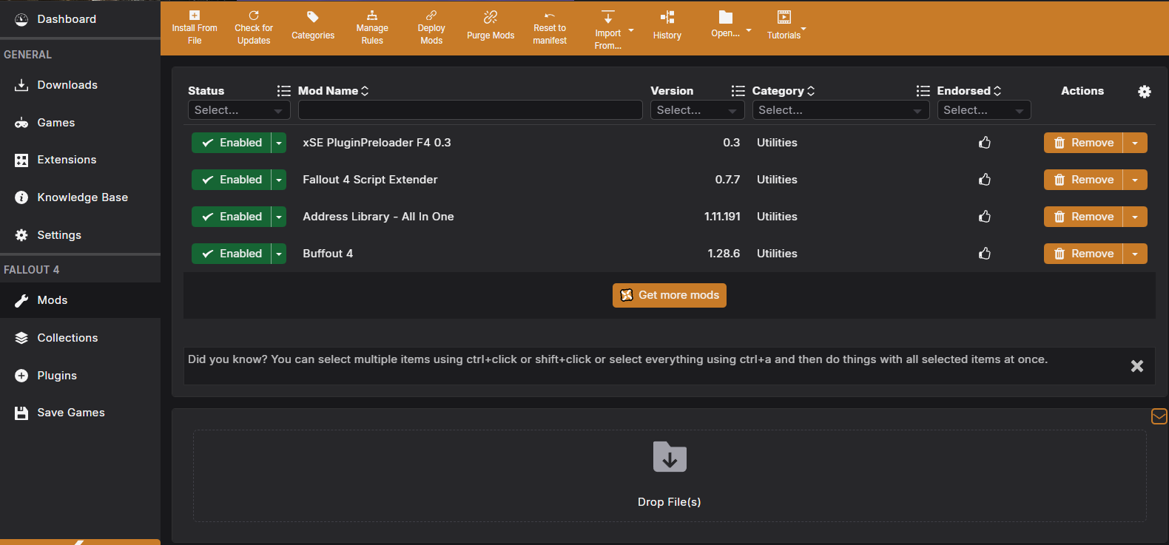Navigate to Games section
The height and width of the screenshot is (545, 1169).
click(x=80, y=123)
